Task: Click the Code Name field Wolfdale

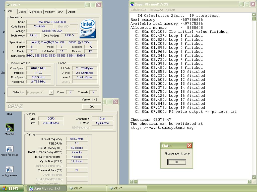Action: [40, 26]
